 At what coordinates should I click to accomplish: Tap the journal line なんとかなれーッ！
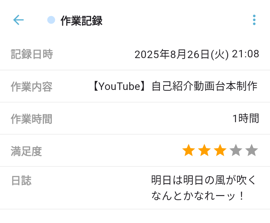(x=198, y=196)
